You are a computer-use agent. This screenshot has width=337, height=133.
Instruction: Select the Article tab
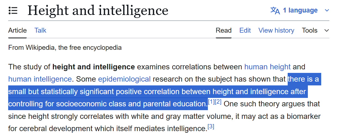17,30
